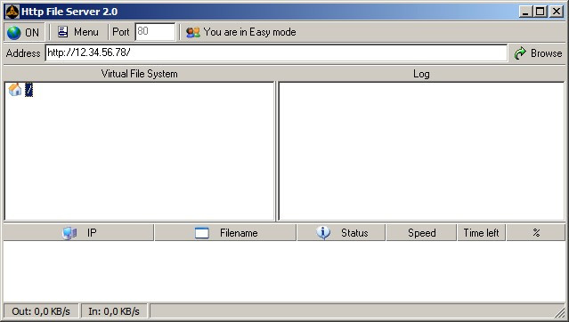Click the % column header
Image resolution: width=569 pixels, height=322 pixels.
click(536, 233)
